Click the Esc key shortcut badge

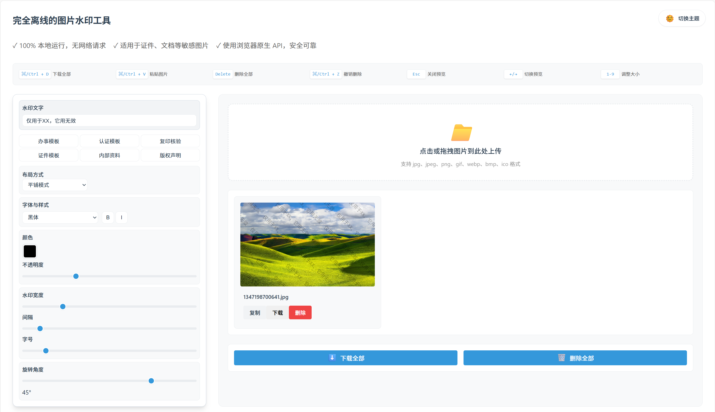coord(416,74)
